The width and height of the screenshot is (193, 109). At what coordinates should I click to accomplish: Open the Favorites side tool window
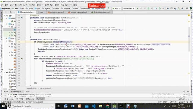pyautogui.click(x=2, y=81)
